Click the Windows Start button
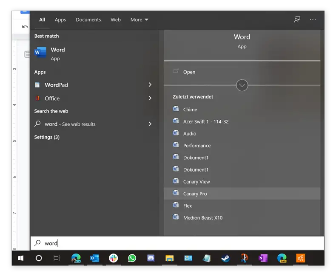 pos(21,258)
